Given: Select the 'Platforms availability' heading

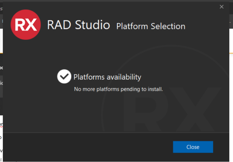Looking at the screenshot, I should (x=107, y=77).
